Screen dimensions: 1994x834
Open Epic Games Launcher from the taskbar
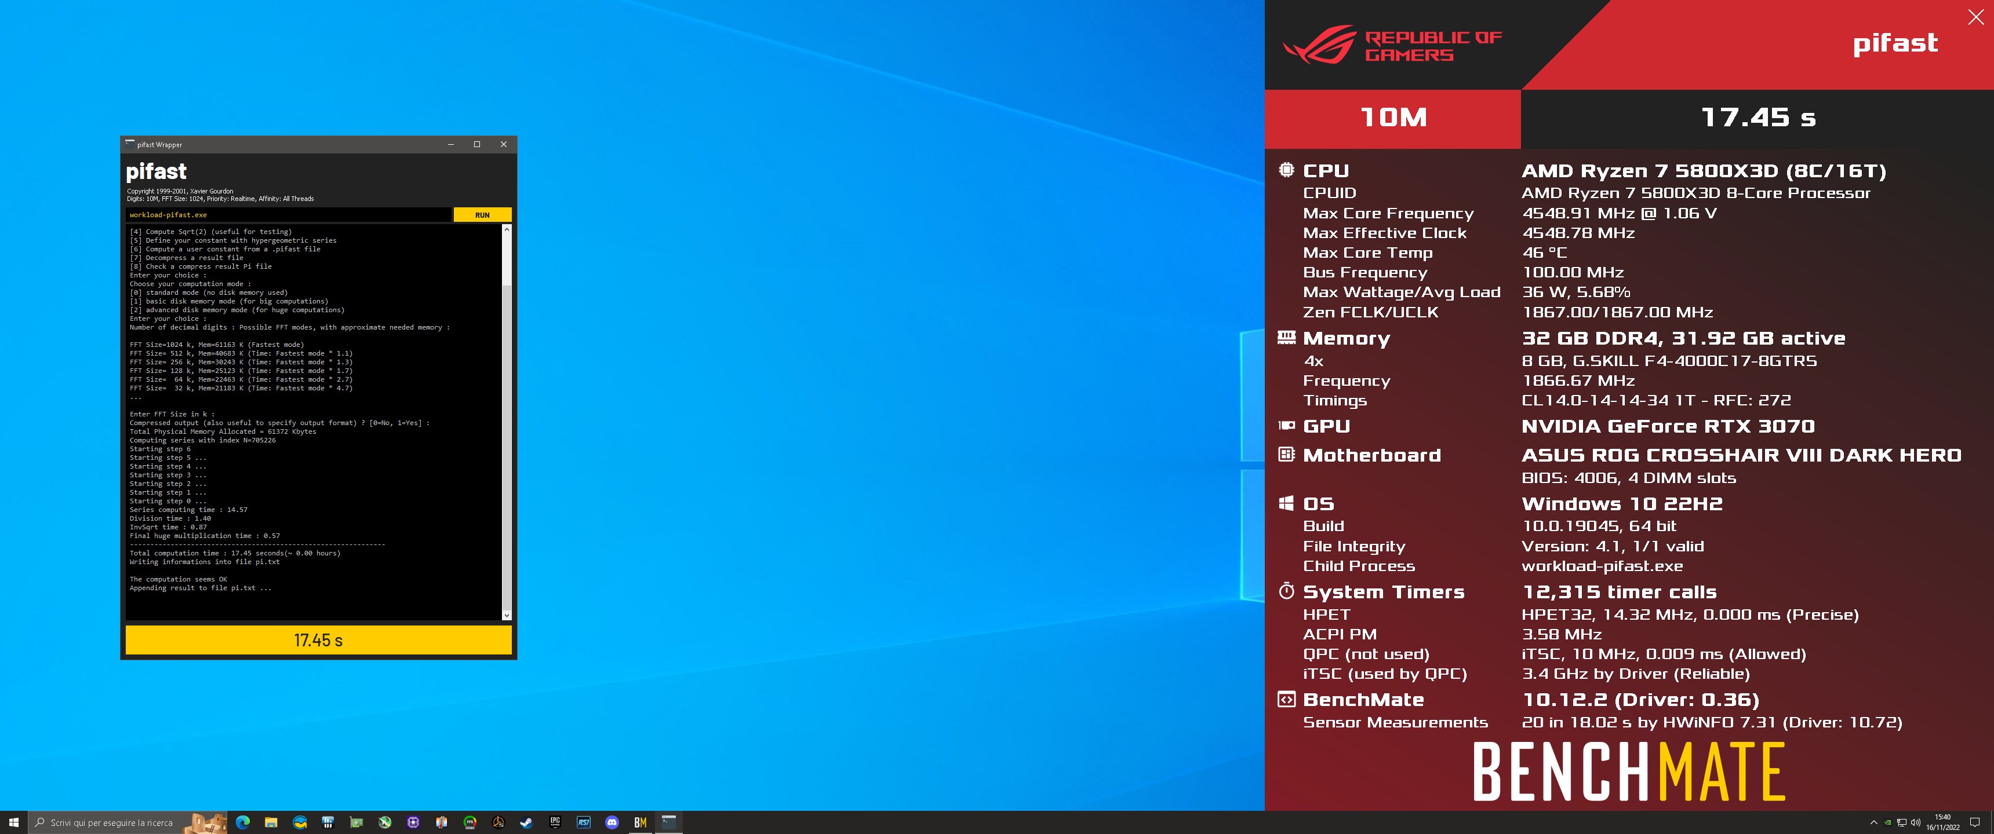(x=555, y=822)
